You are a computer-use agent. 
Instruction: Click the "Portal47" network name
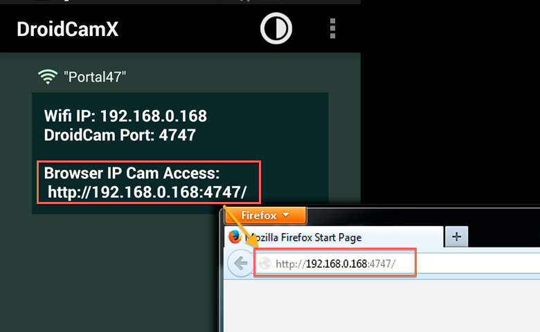[x=95, y=77]
